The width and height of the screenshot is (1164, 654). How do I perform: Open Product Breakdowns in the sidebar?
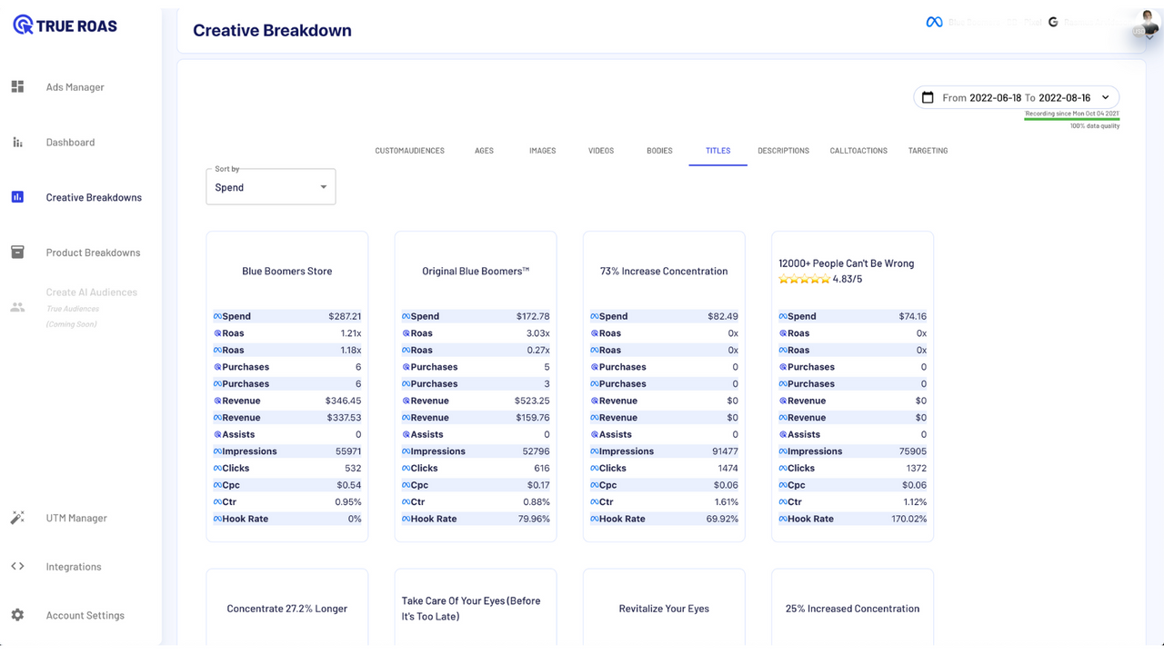(x=93, y=253)
